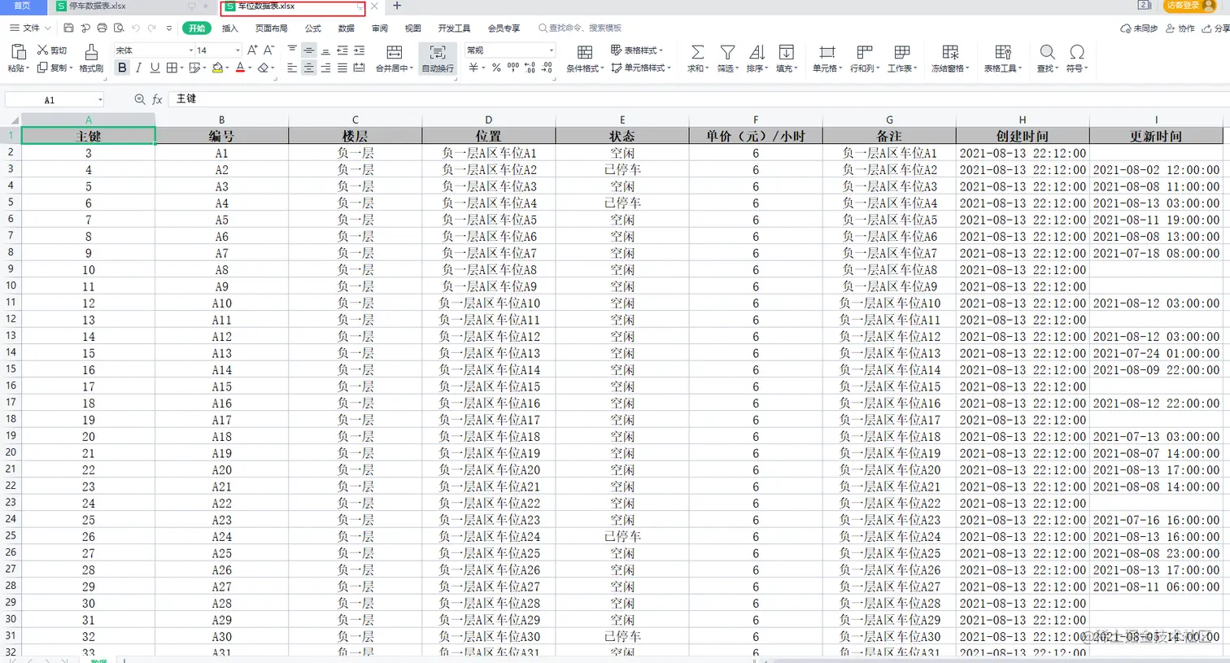1230x663 pixels.
Task: Click the decrease indent icon
Action: pos(342,50)
